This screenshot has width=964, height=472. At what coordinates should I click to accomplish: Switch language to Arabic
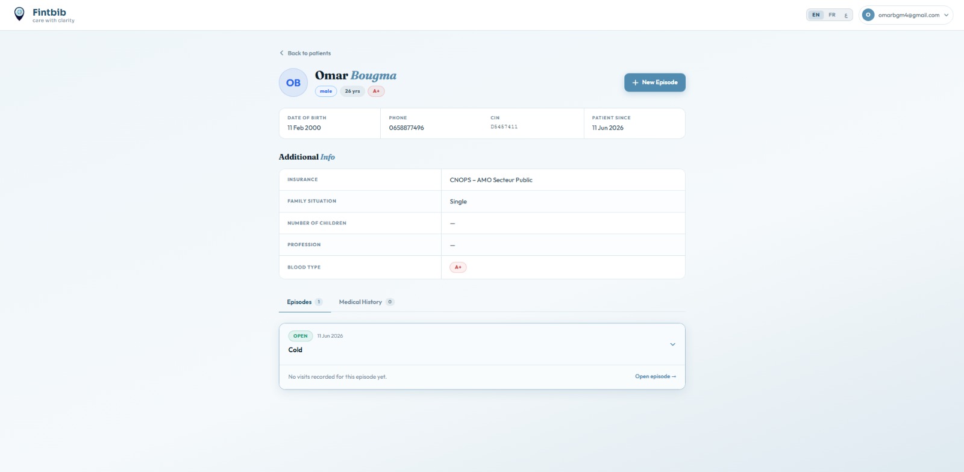[x=846, y=15]
